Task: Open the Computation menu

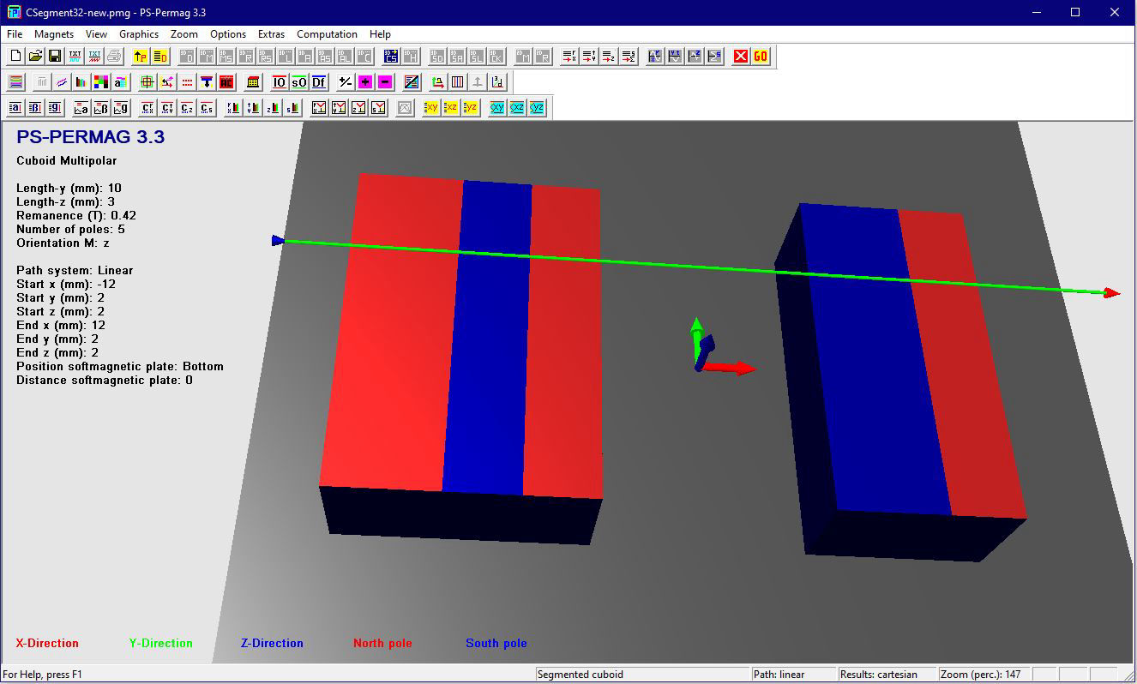Action: coord(327,34)
